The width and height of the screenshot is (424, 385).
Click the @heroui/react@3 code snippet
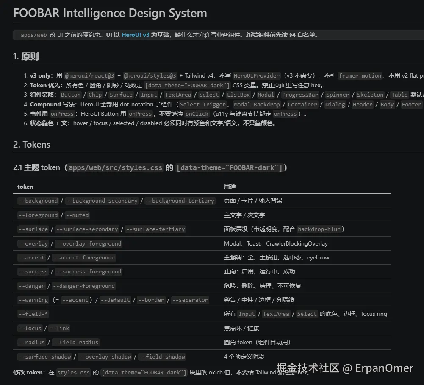[89, 75]
